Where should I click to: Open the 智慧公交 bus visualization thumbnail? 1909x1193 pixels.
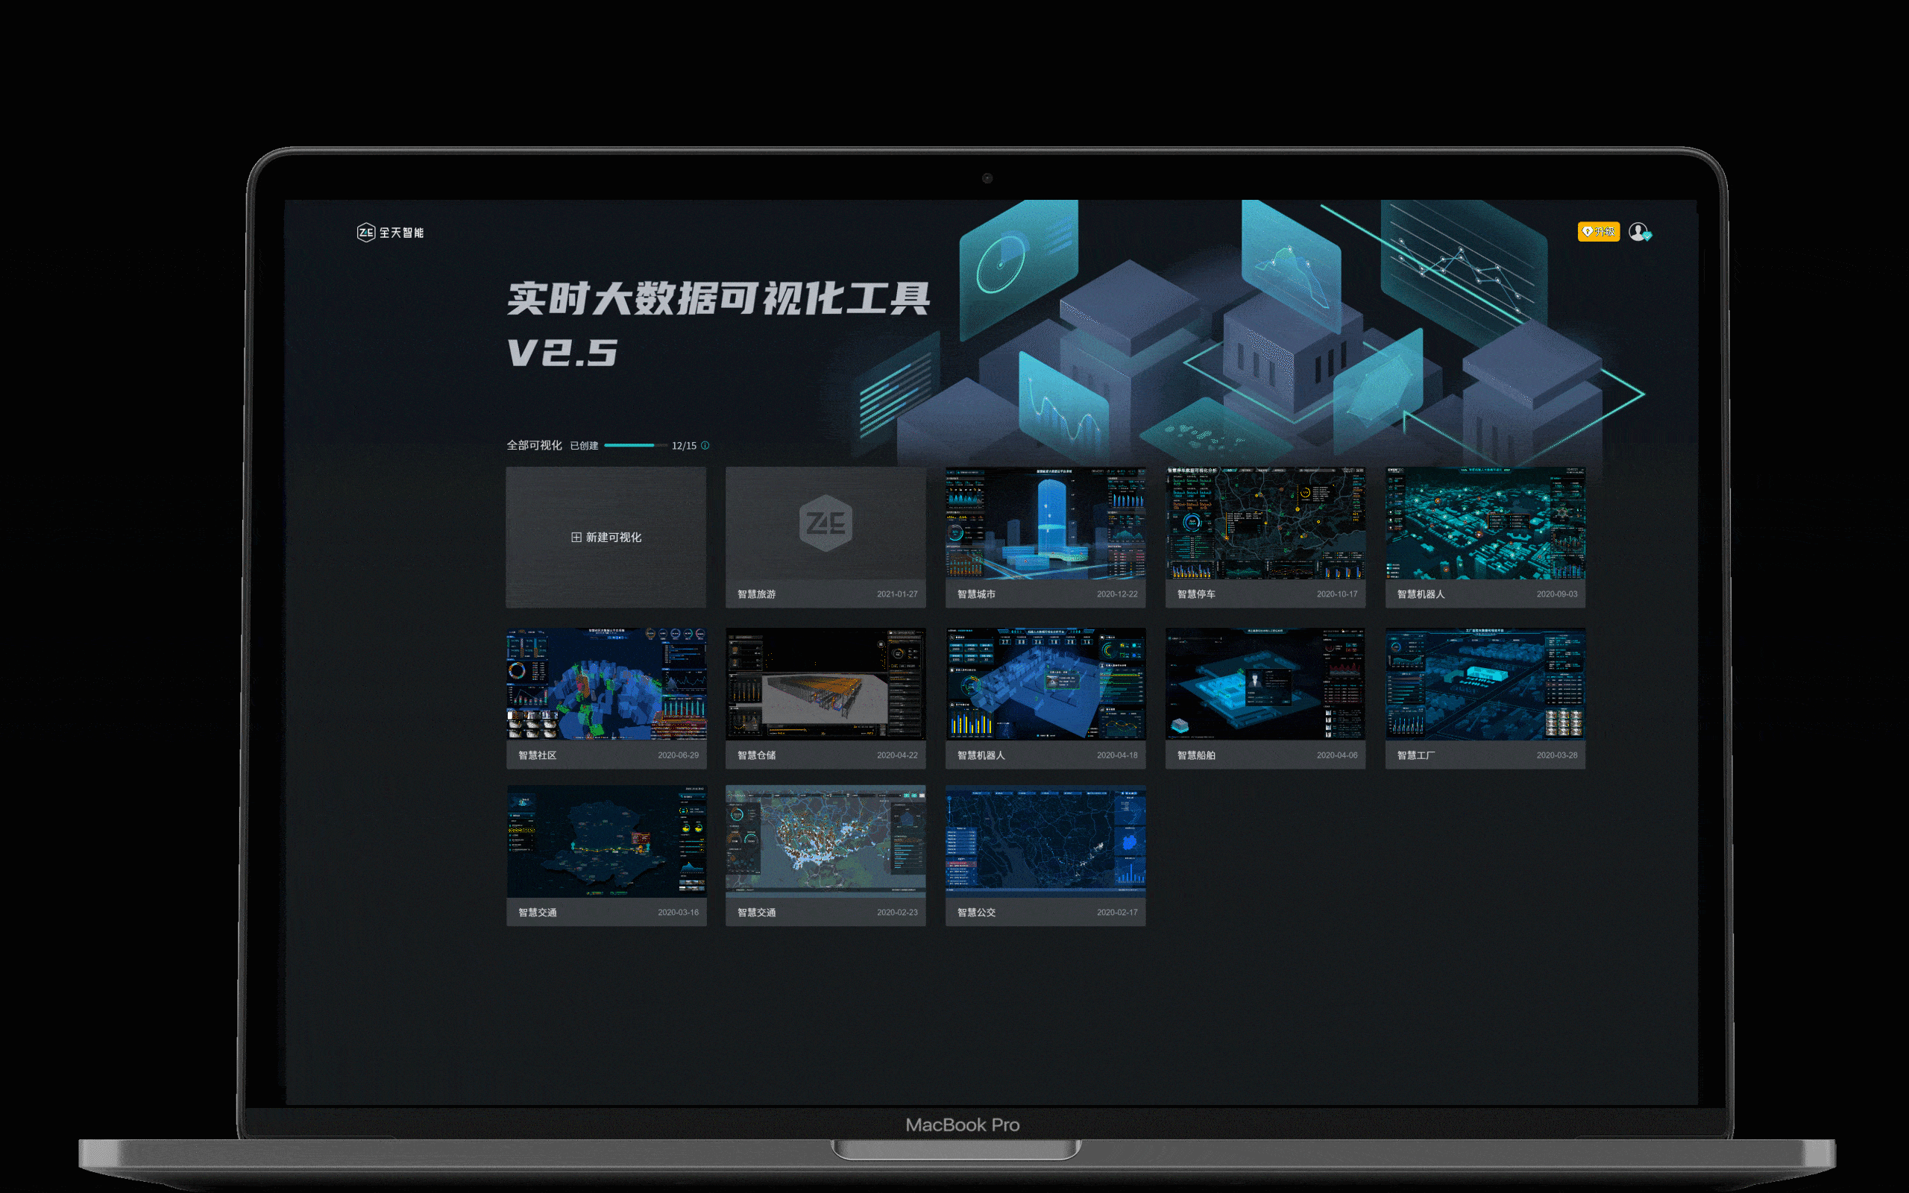[x=1045, y=841]
